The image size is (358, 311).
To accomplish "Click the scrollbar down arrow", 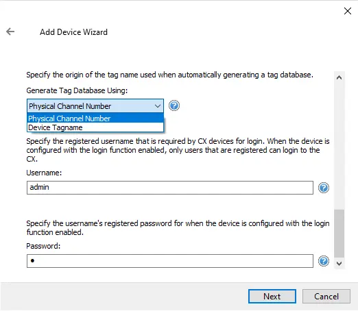I will (x=339, y=264).
